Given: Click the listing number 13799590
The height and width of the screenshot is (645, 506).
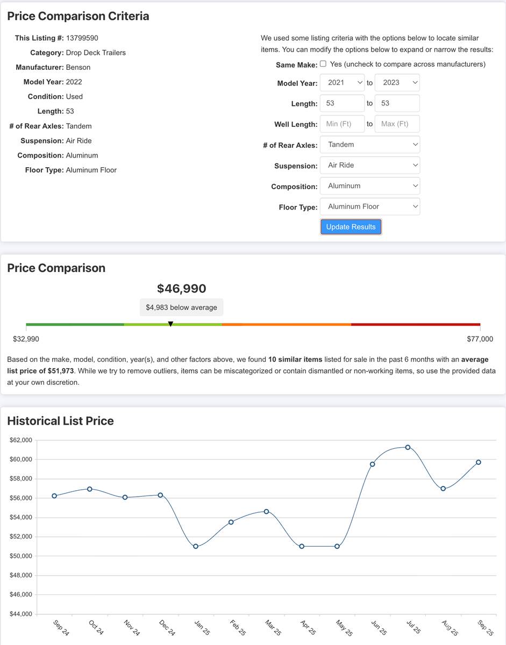Looking at the screenshot, I should pyautogui.click(x=82, y=38).
